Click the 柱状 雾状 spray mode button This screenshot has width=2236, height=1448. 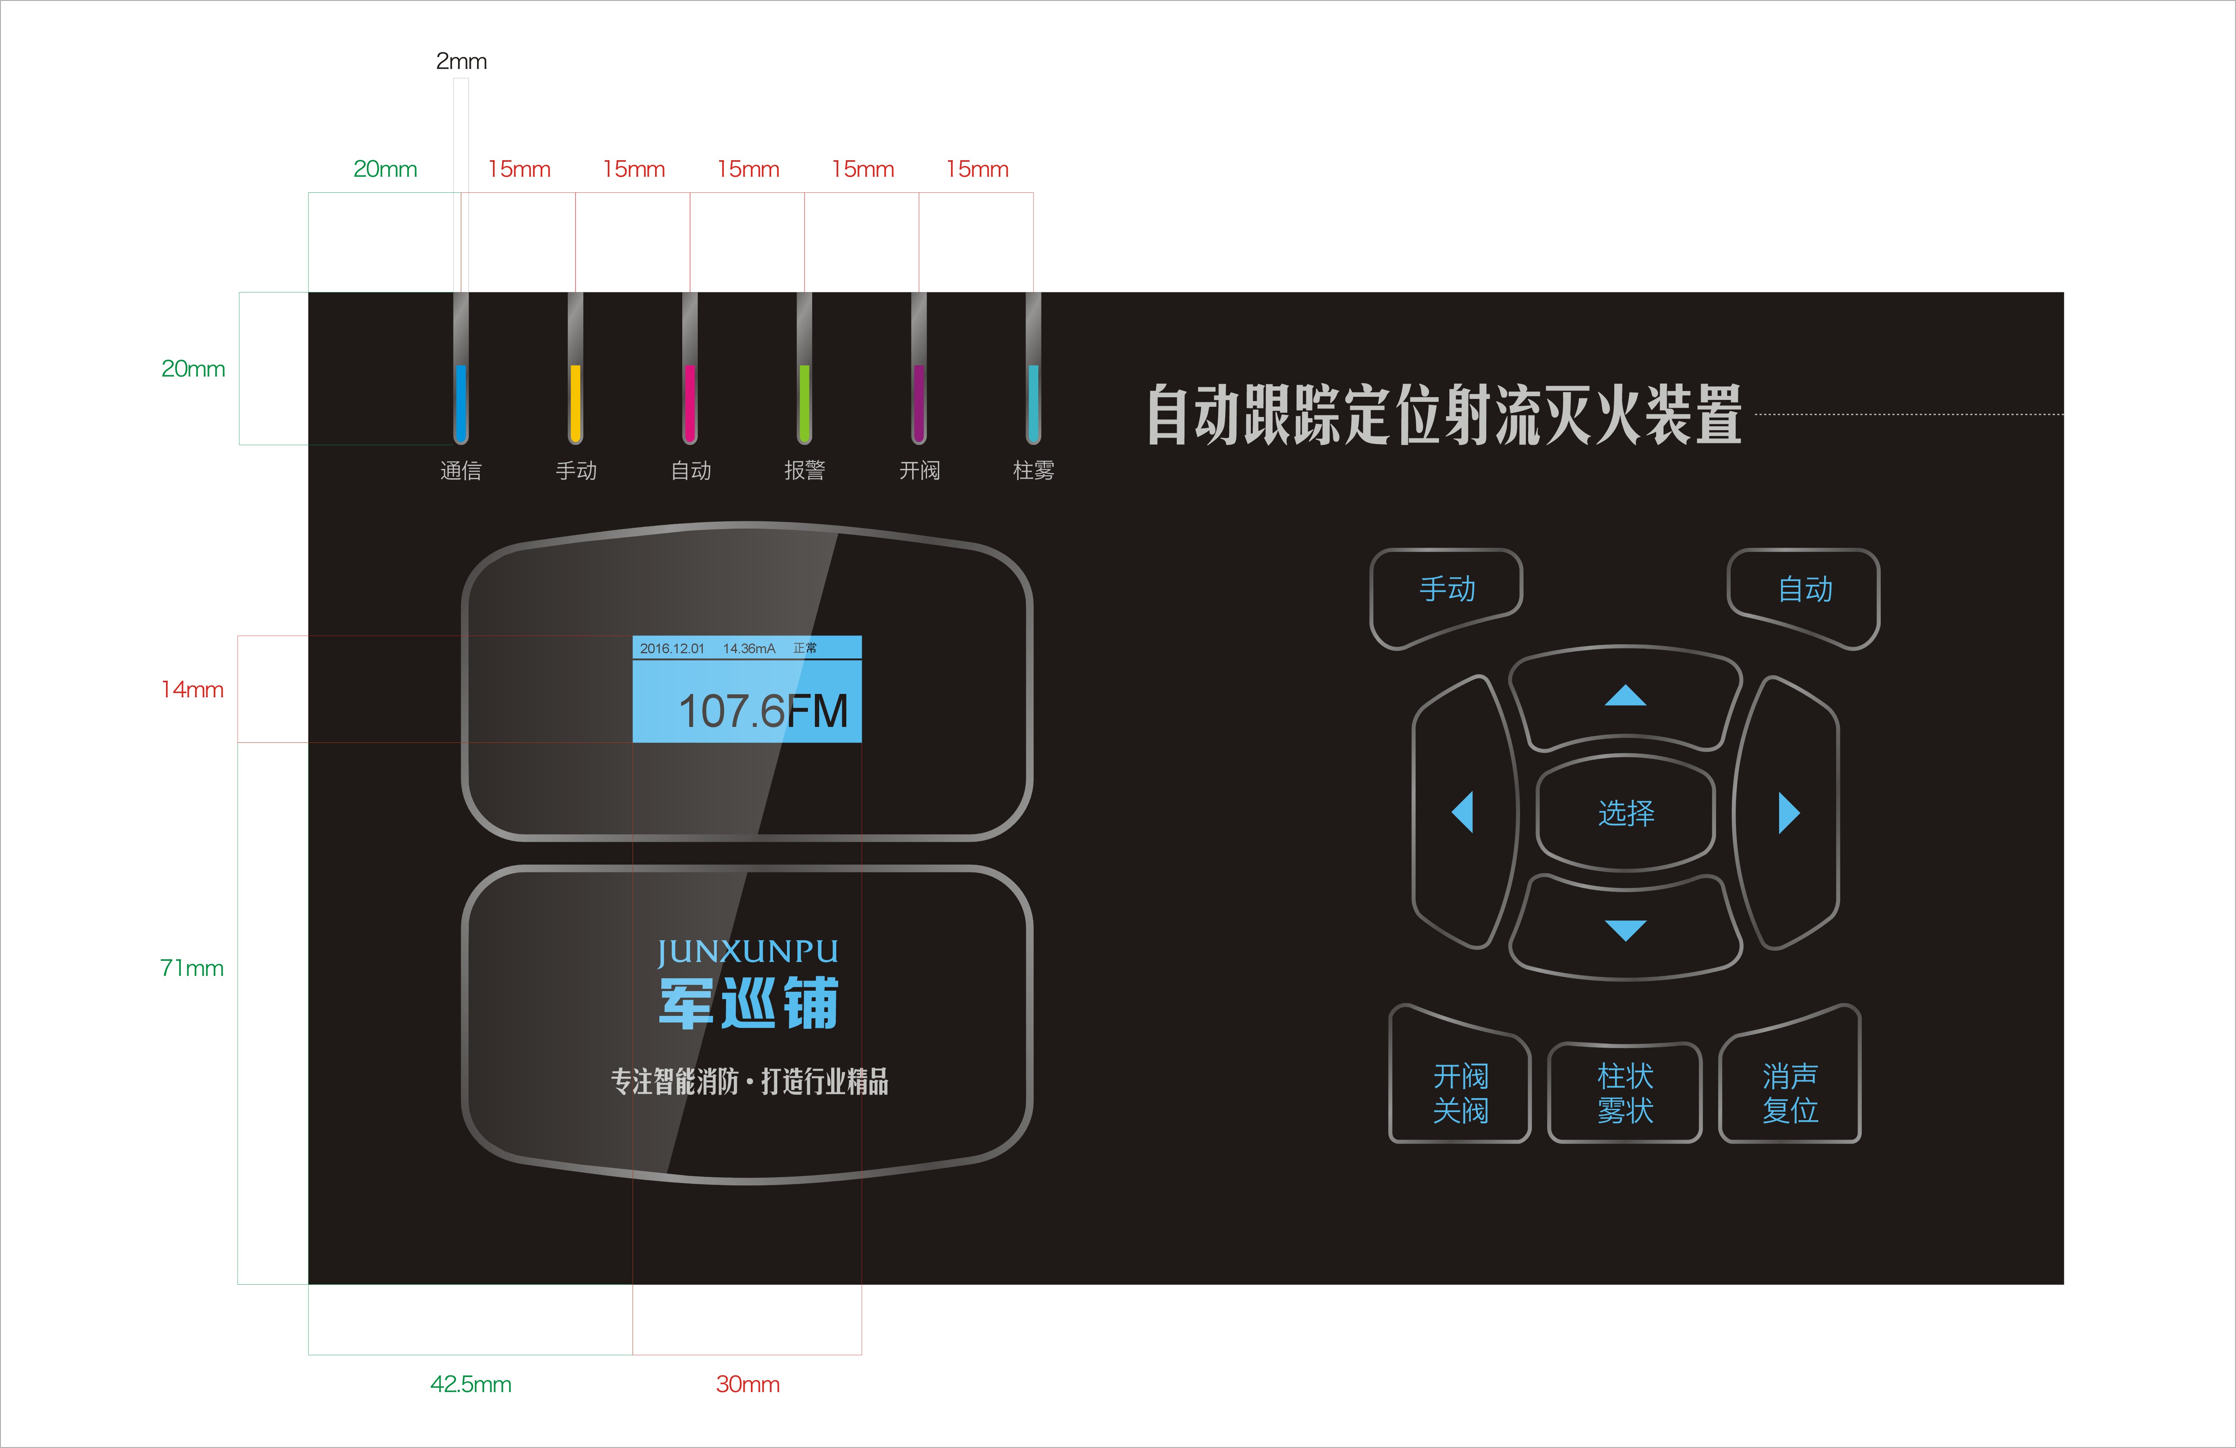click(x=1626, y=1093)
